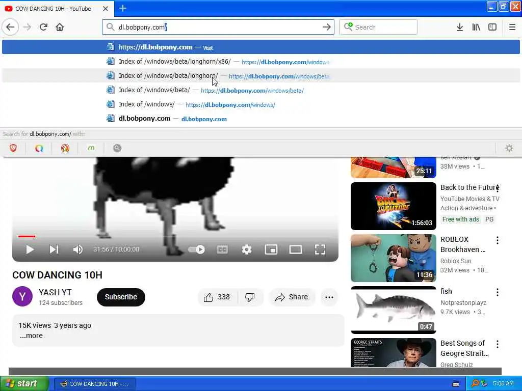Open a new tab with the plus button

click(x=123, y=8)
